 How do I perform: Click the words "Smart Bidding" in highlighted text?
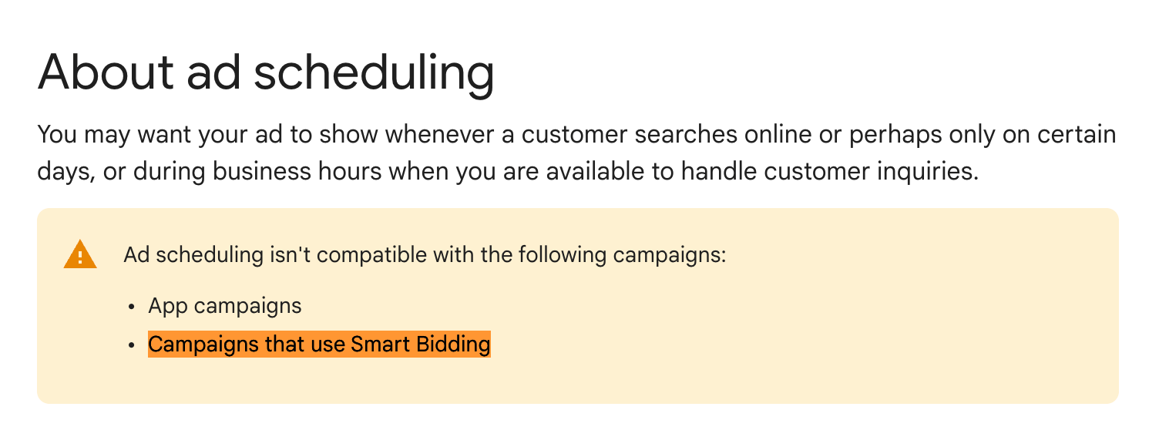(x=421, y=344)
